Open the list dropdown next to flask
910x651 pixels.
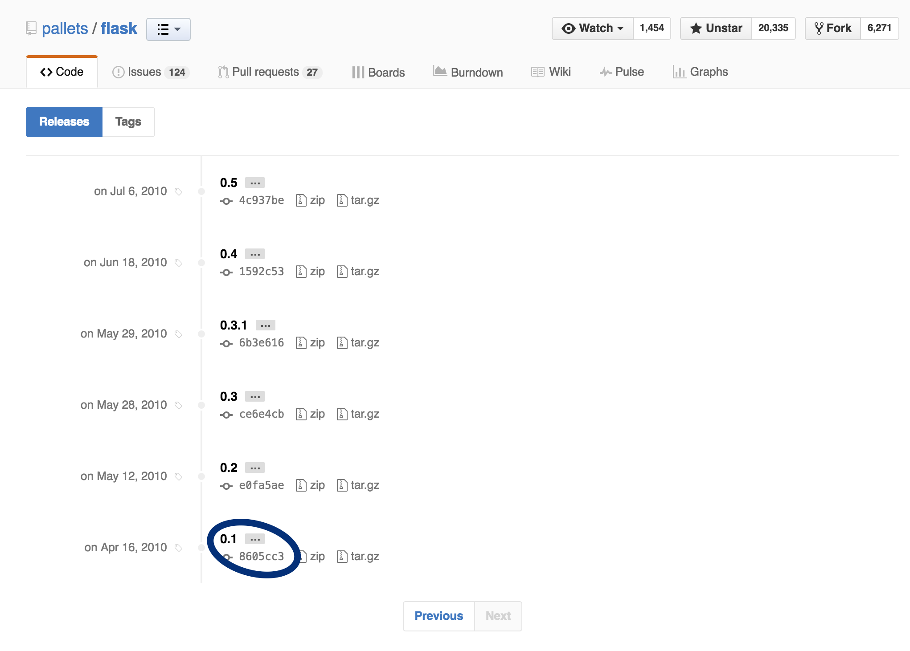click(x=168, y=29)
